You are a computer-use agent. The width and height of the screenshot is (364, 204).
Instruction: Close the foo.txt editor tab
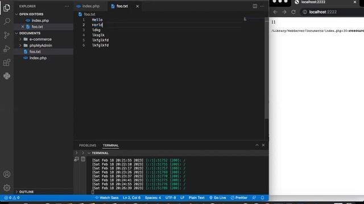(138, 6)
